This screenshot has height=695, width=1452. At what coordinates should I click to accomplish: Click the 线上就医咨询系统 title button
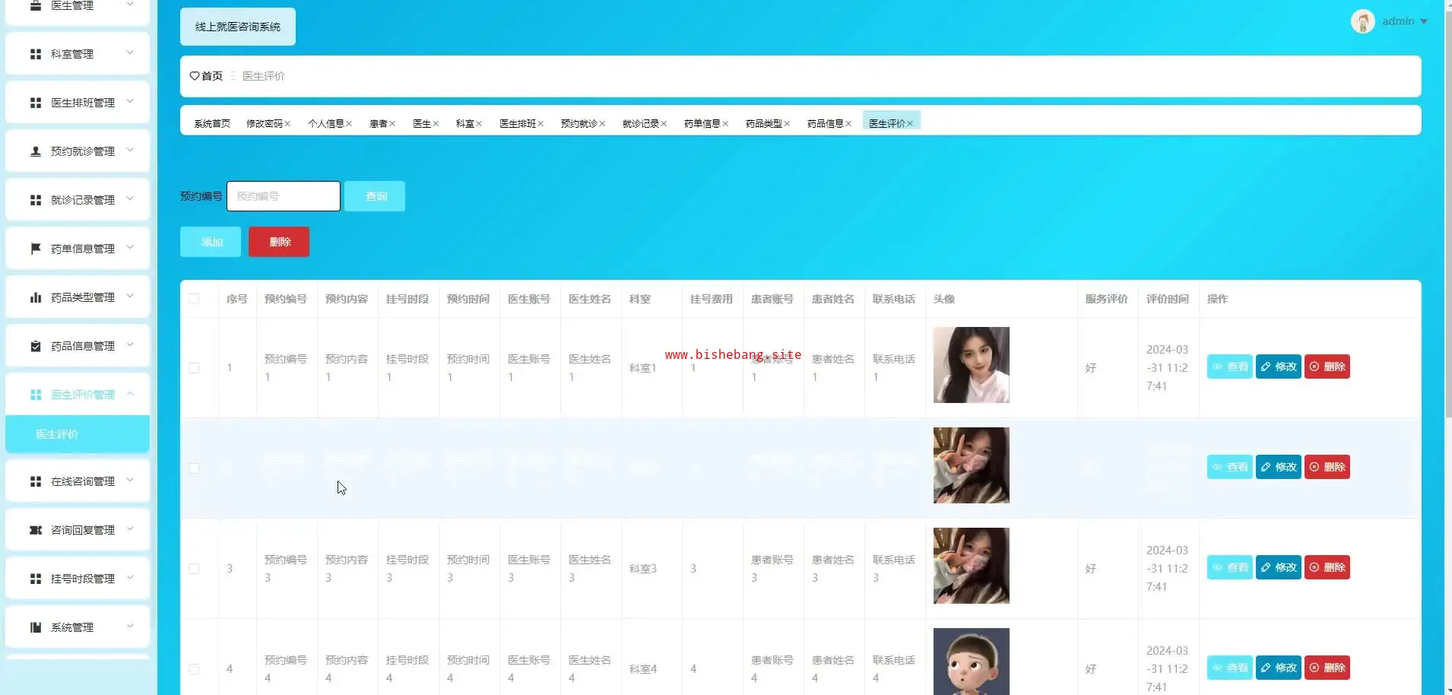[238, 27]
